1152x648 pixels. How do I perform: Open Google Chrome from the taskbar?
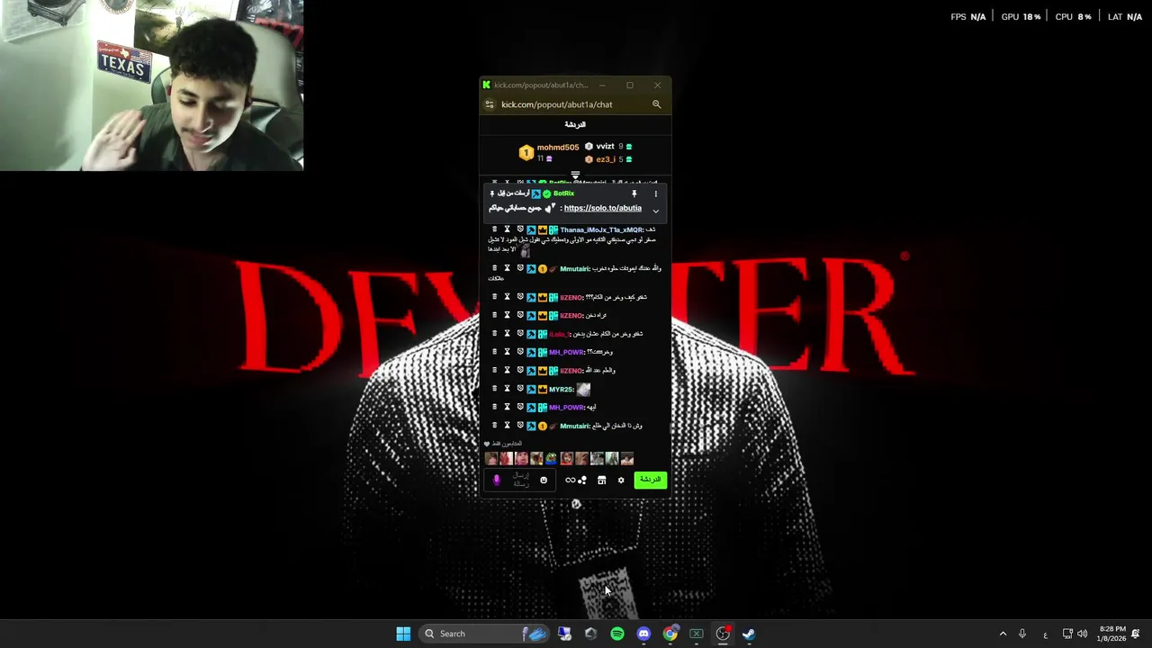pyautogui.click(x=670, y=634)
